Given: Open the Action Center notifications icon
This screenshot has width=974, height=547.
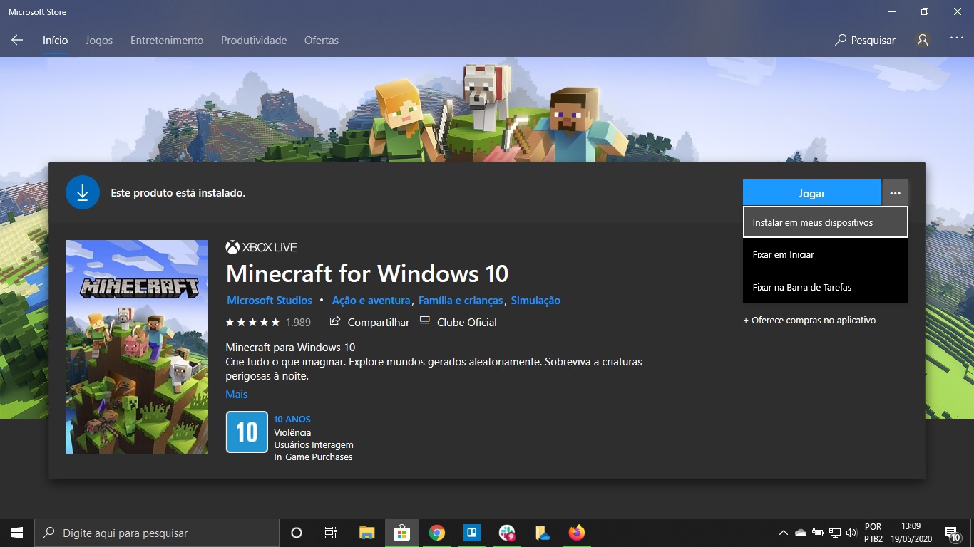Looking at the screenshot, I should (x=952, y=533).
